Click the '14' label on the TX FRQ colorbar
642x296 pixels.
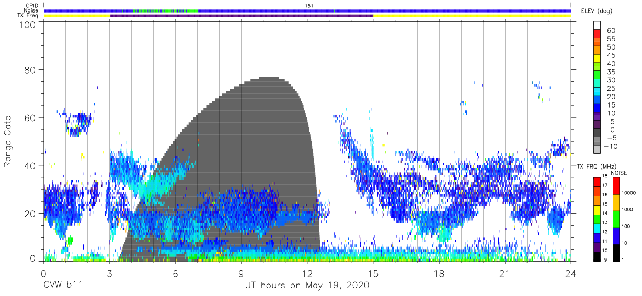pyautogui.click(x=604, y=214)
